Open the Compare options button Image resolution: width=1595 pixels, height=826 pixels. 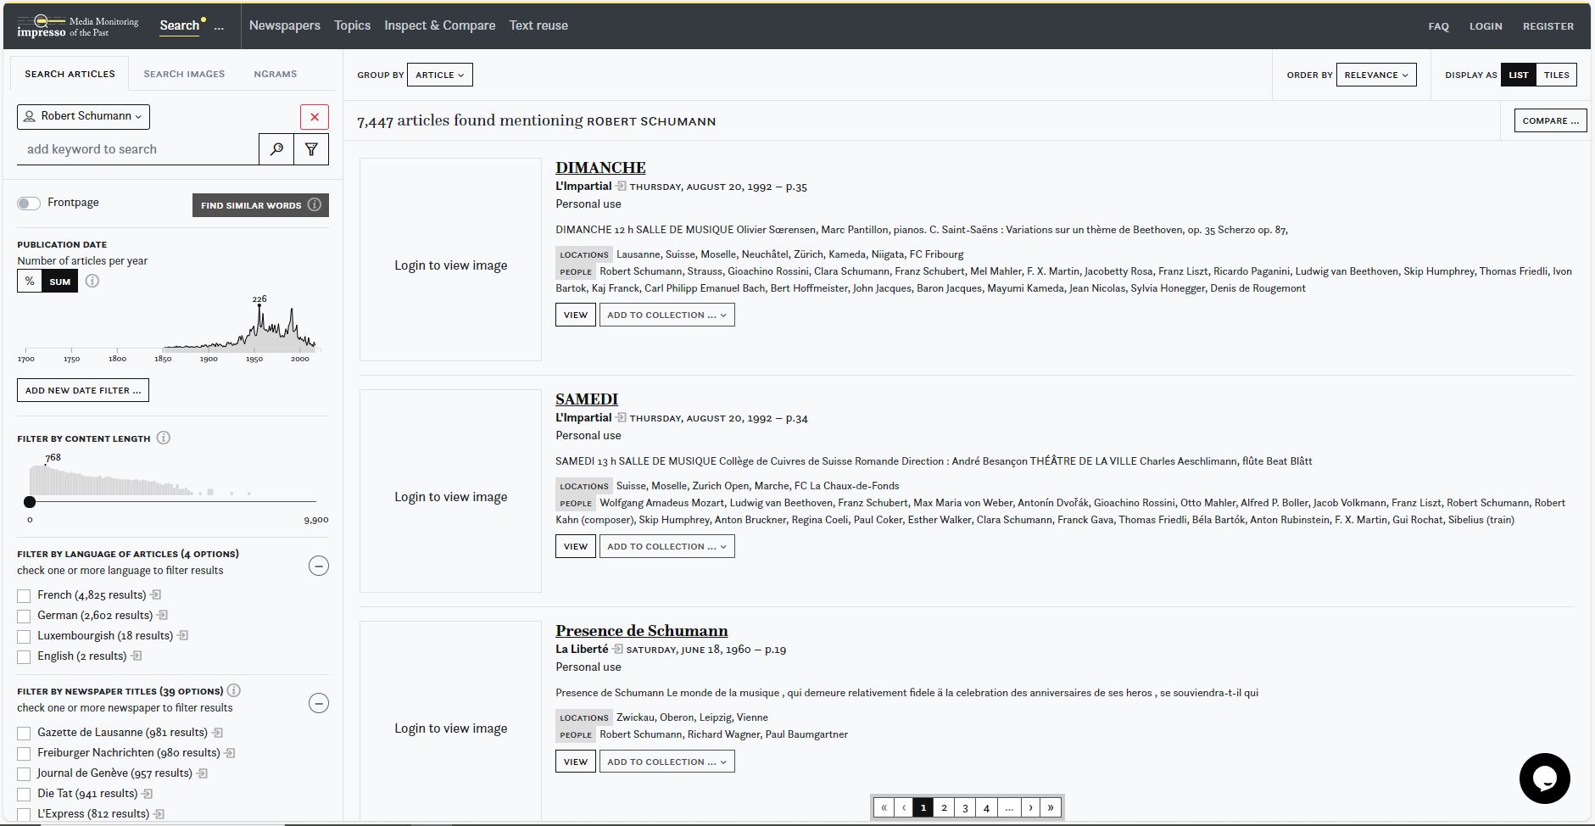tap(1550, 120)
